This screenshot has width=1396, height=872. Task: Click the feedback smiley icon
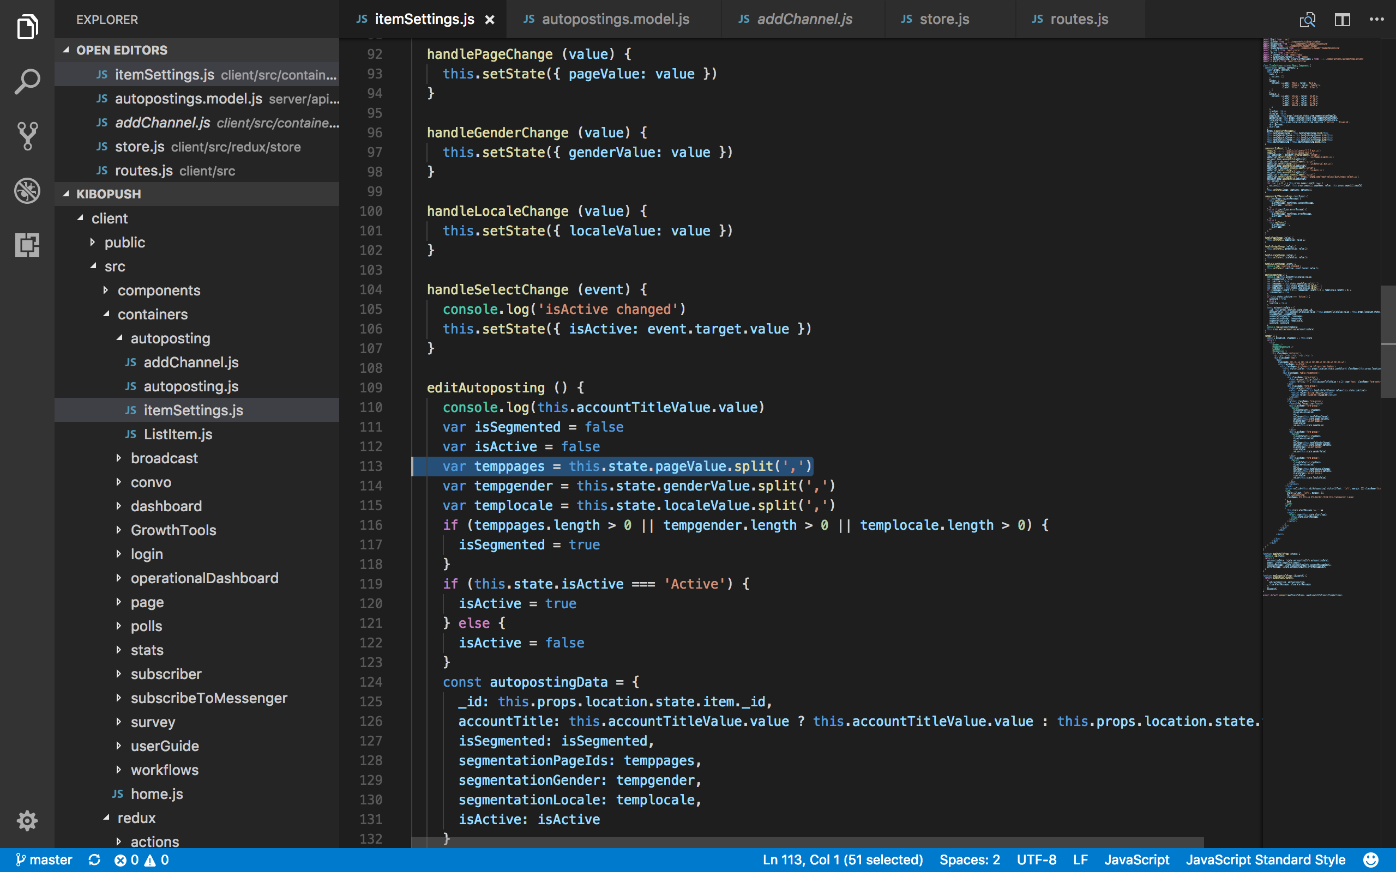[x=1371, y=860]
